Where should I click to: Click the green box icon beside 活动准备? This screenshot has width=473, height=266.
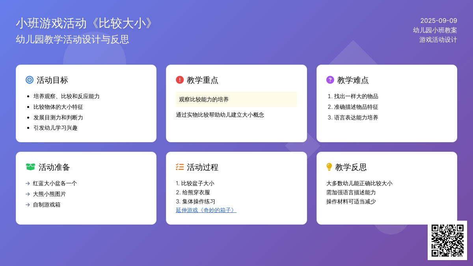30,167
